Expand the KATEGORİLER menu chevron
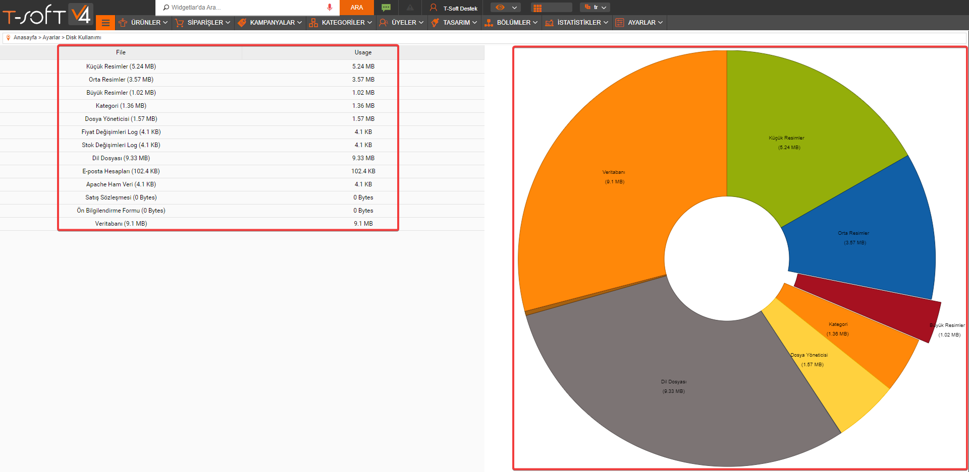The image size is (969, 472). click(x=370, y=23)
